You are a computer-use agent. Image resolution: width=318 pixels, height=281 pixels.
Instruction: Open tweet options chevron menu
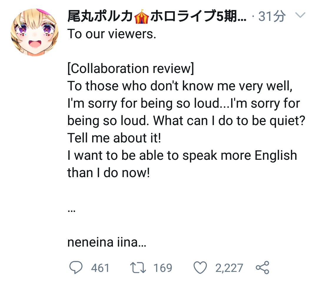click(x=300, y=15)
